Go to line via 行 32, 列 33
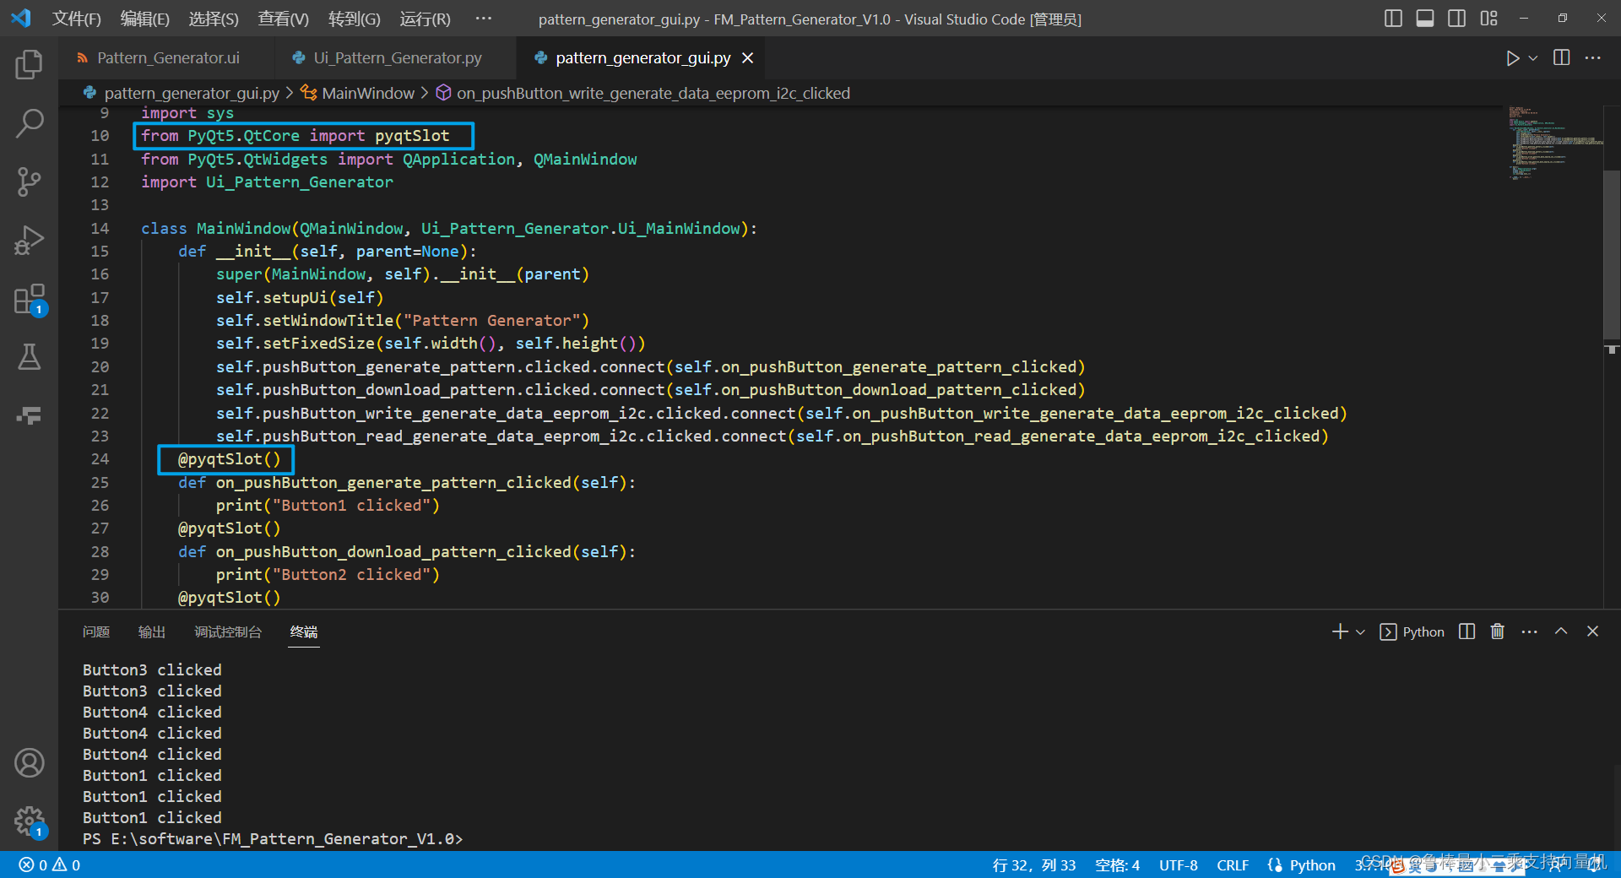Viewport: 1621px width, 878px height. pyautogui.click(x=1034, y=865)
